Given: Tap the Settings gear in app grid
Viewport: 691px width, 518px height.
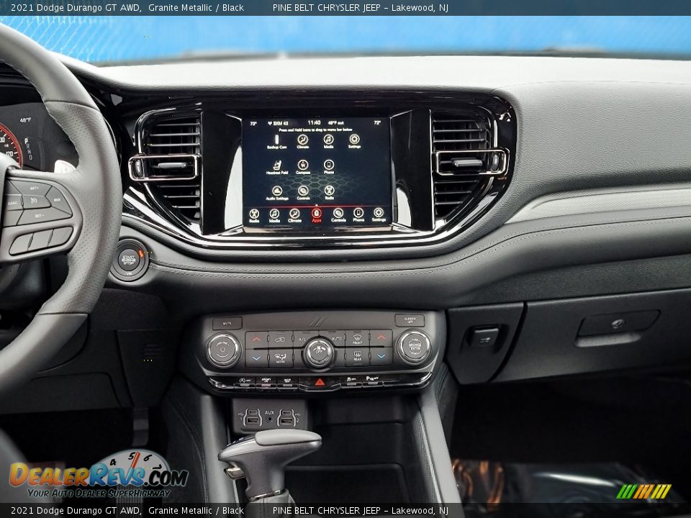Looking at the screenshot, I should 354,142.
